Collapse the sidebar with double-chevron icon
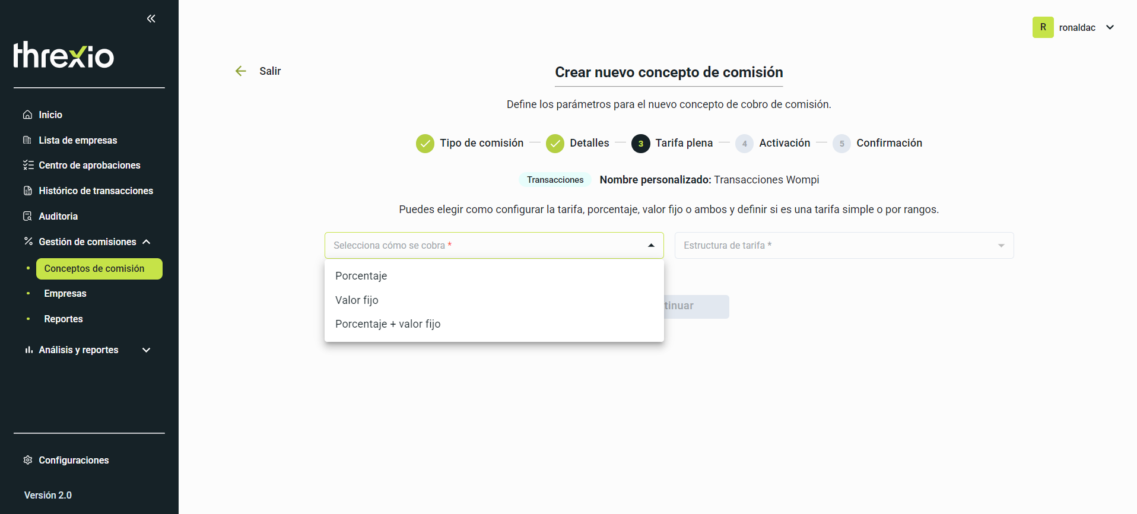This screenshot has width=1137, height=514. 151,18
